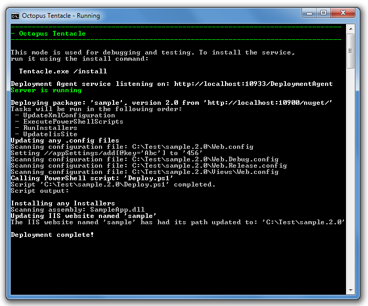Click the 'has had its path updated' line
The width and height of the screenshot is (368, 306).
coord(177,222)
